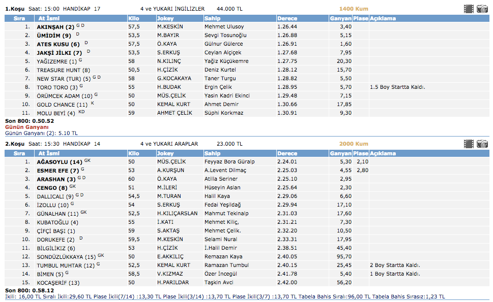Open owner Mehmet Ulusoy's page
Screen dimensions: 493x302
click(224, 26)
